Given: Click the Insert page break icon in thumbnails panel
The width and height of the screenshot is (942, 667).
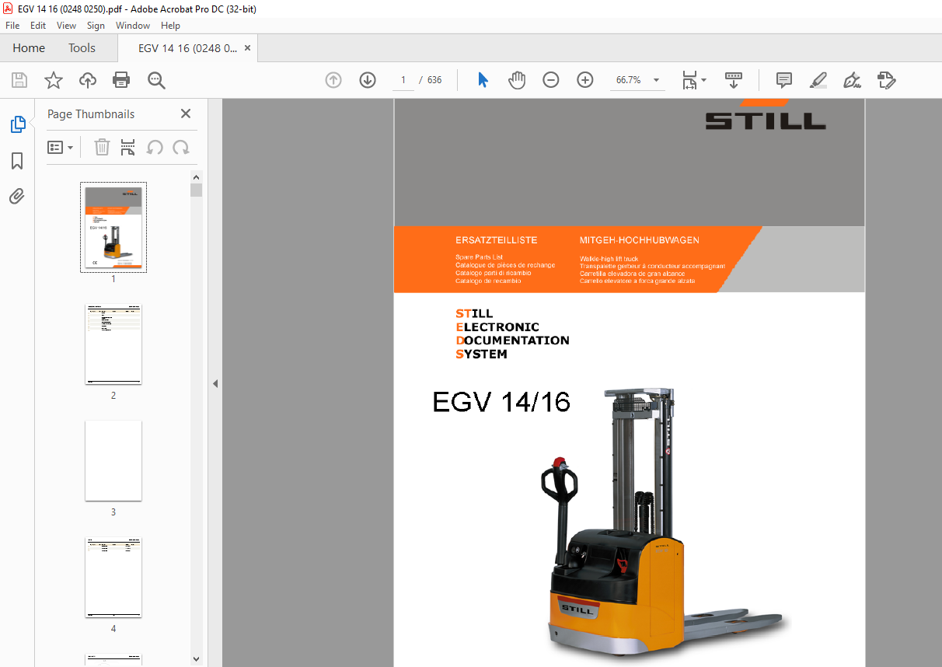Looking at the screenshot, I should click(128, 147).
